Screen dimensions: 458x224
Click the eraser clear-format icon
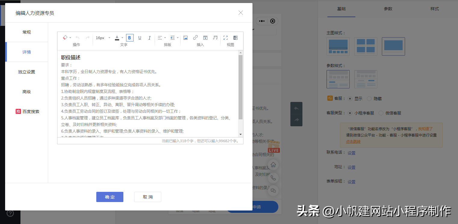pos(65,38)
